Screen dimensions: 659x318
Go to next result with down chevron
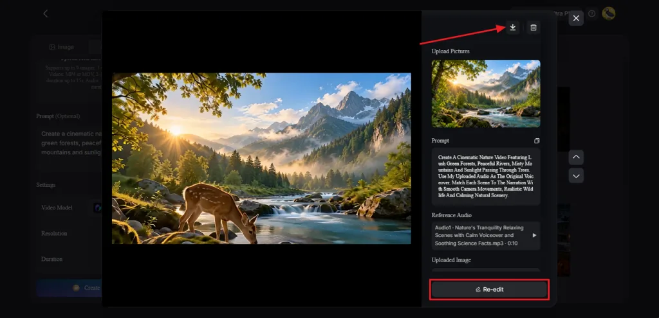coord(576,175)
